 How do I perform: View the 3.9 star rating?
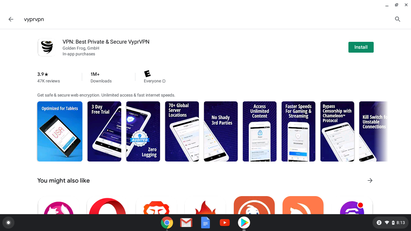(x=43, y=74)
